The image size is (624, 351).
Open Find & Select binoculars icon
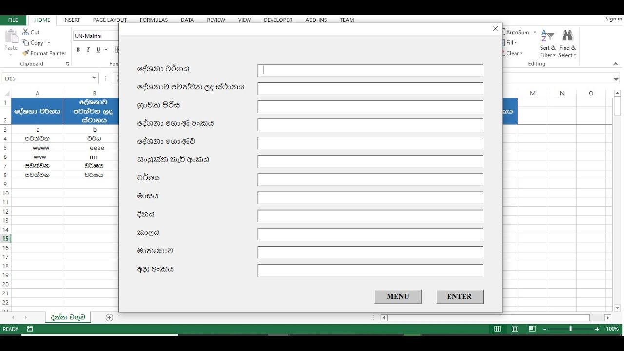coord(567,36)
